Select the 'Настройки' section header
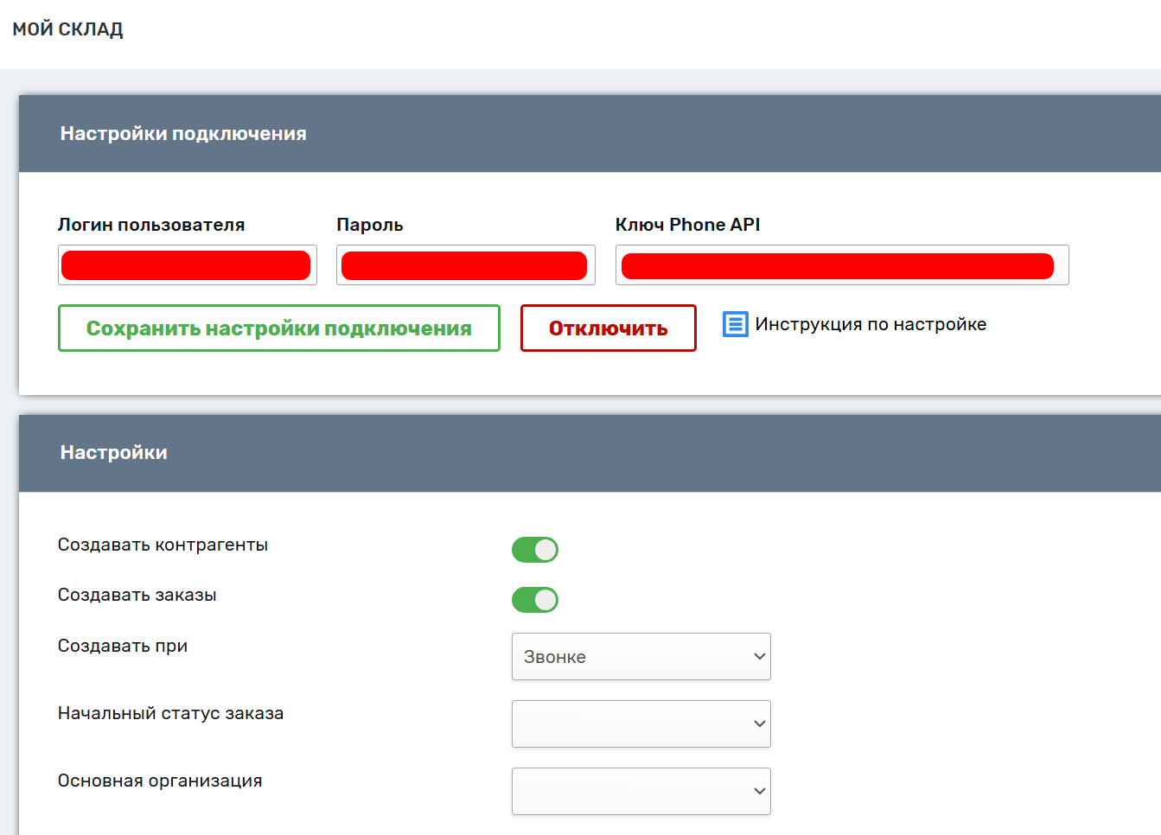 [113, 453]
